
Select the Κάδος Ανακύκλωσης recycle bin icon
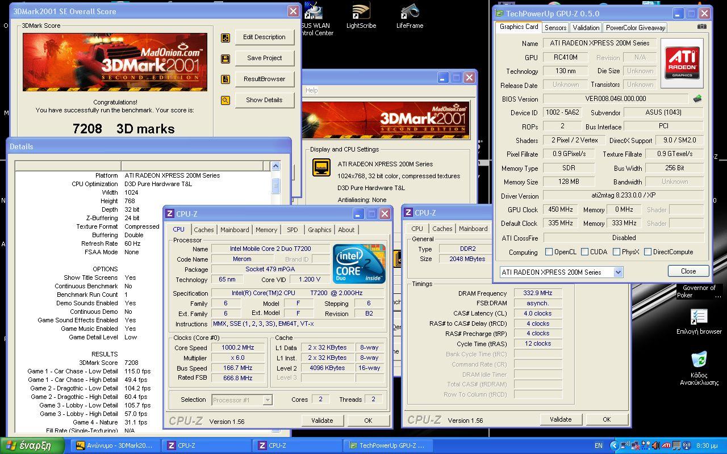(x=699, y=368)
